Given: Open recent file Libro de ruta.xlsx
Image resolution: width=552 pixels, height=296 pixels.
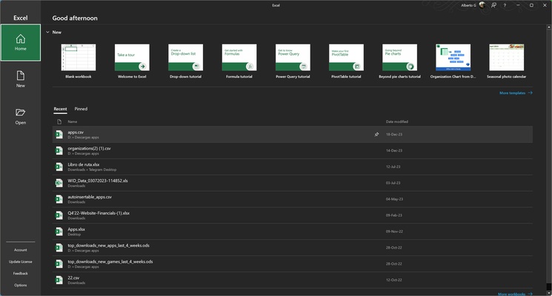Looking at the screenshot, I should (x=293, y=166).
